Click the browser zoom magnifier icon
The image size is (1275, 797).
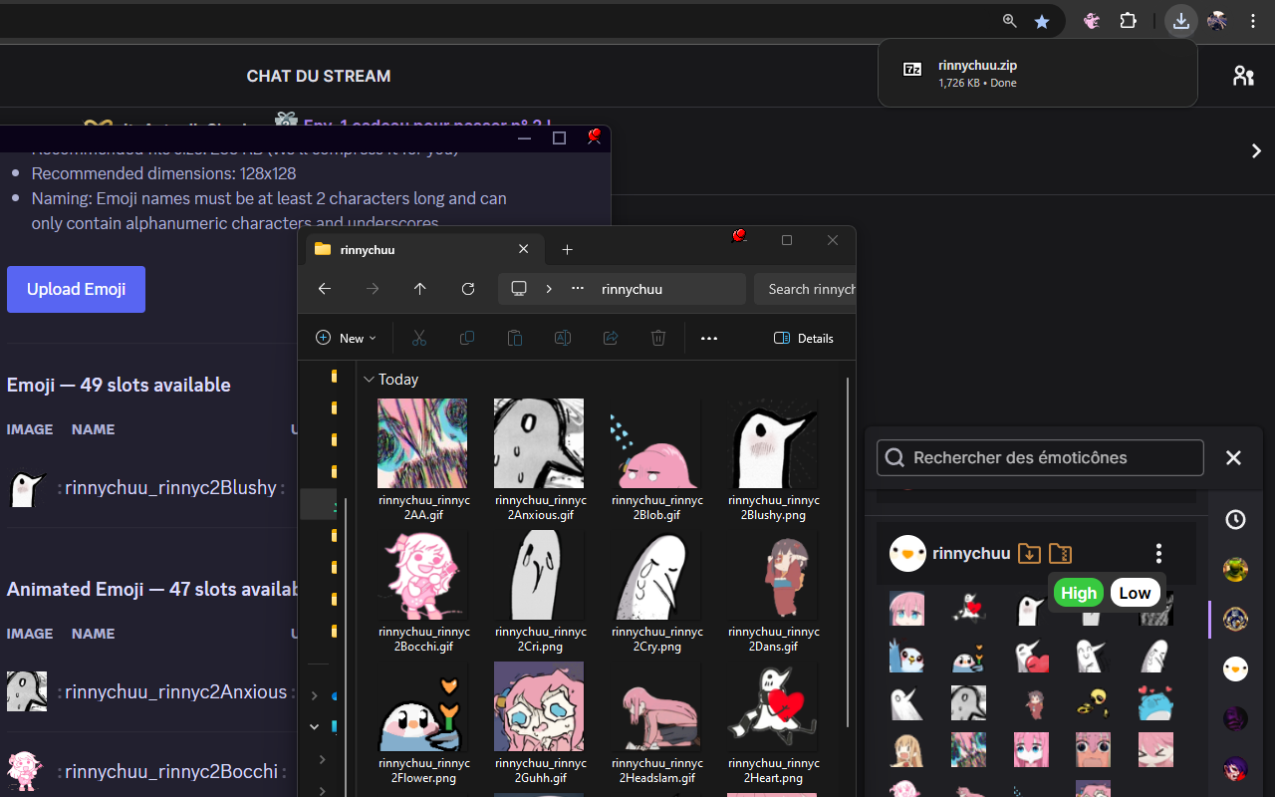click(1010, 21)
